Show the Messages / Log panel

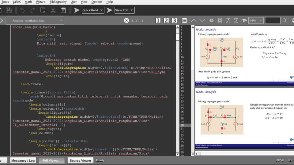pos(23,160)
